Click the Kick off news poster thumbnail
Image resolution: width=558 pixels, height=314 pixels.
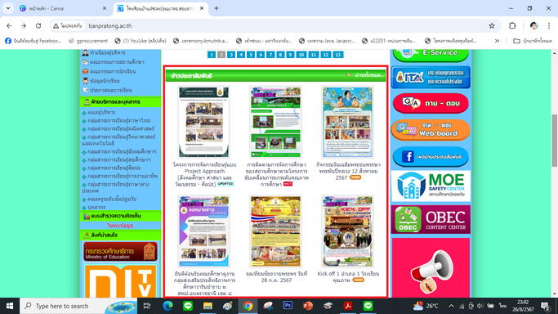[x=347, y=231]
